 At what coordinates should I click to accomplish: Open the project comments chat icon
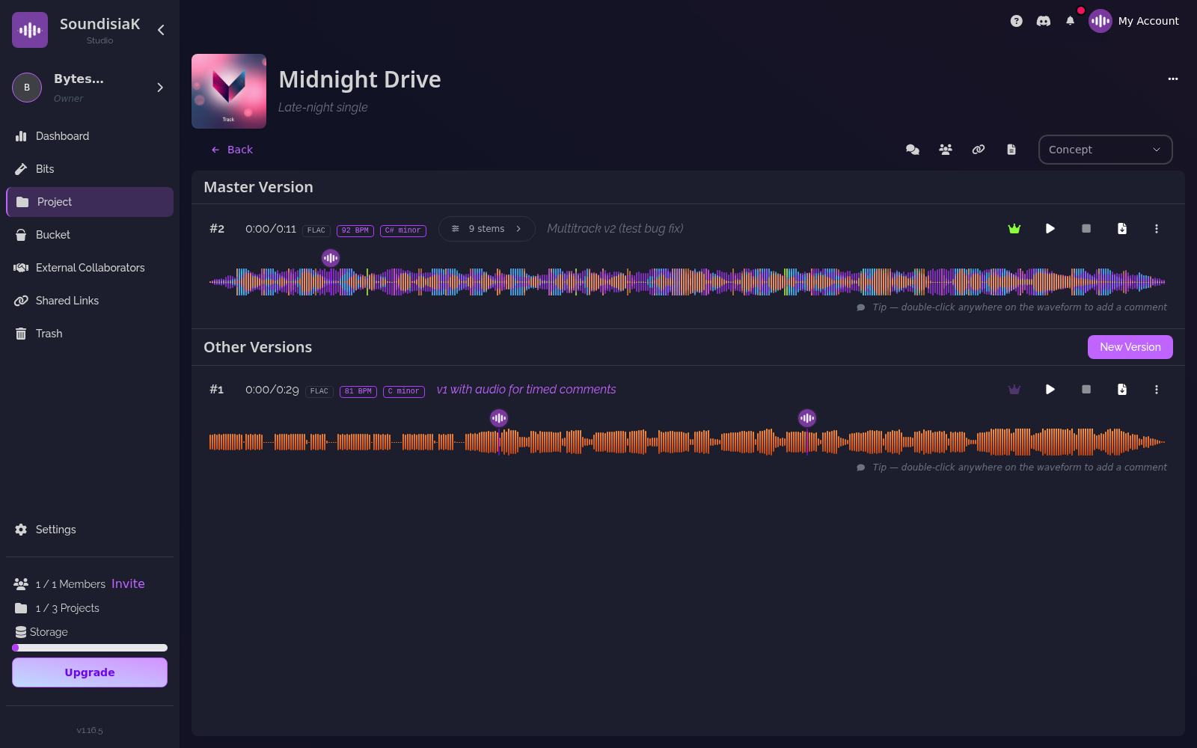tap(913, 150)
